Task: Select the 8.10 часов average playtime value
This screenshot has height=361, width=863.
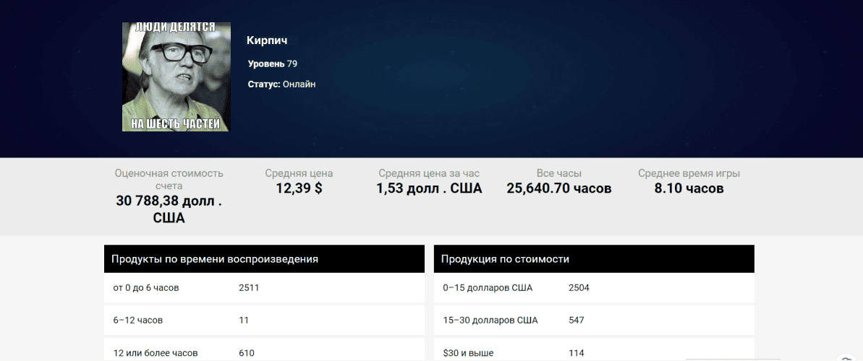Action: 689,188
